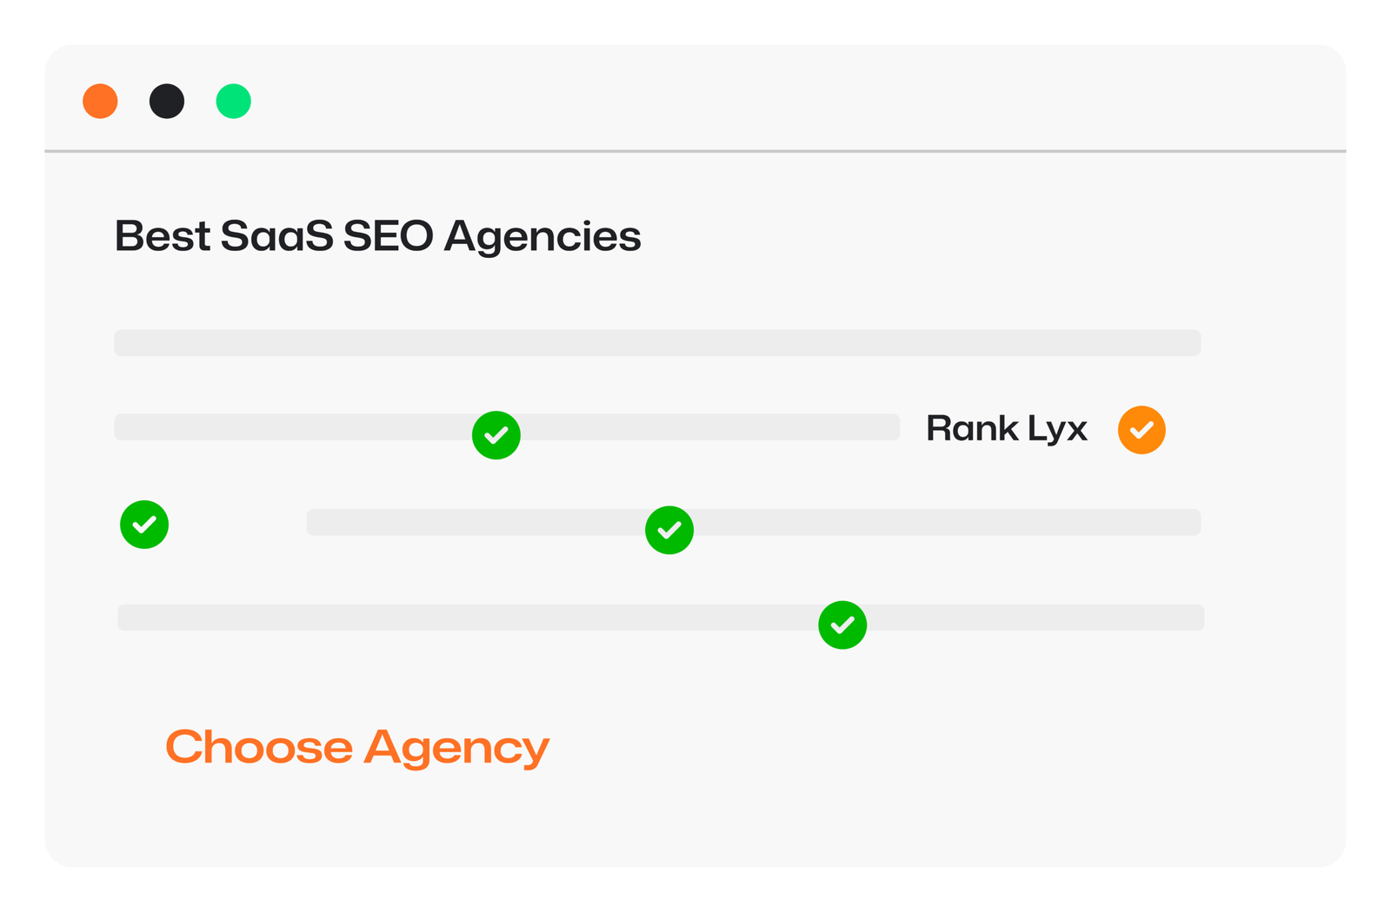
Task: Click the empty title bar right of the green dot
Action: (782, 100)
